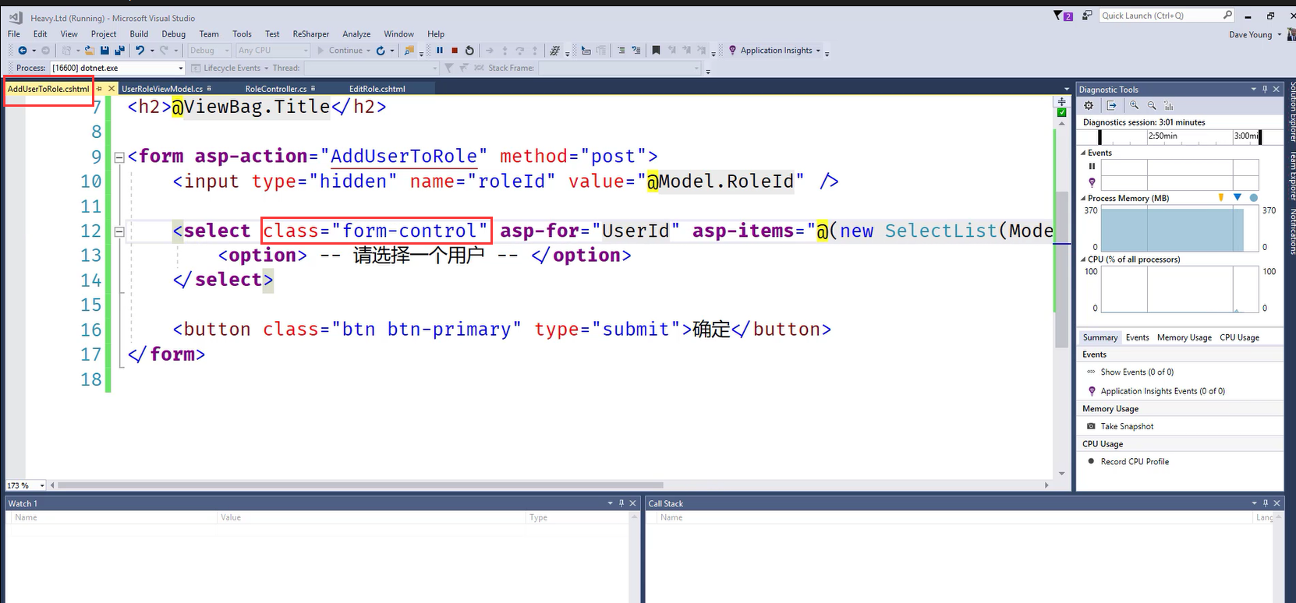The image size is (1296, 603).
Task: Open the ReSharper menu
Action: point(310,34)
